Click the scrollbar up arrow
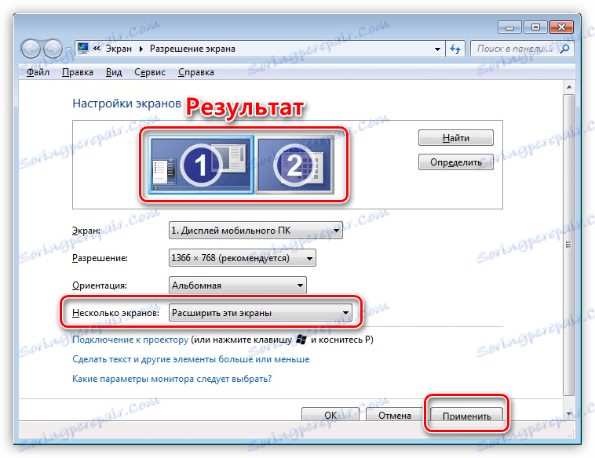 [569, 87]
